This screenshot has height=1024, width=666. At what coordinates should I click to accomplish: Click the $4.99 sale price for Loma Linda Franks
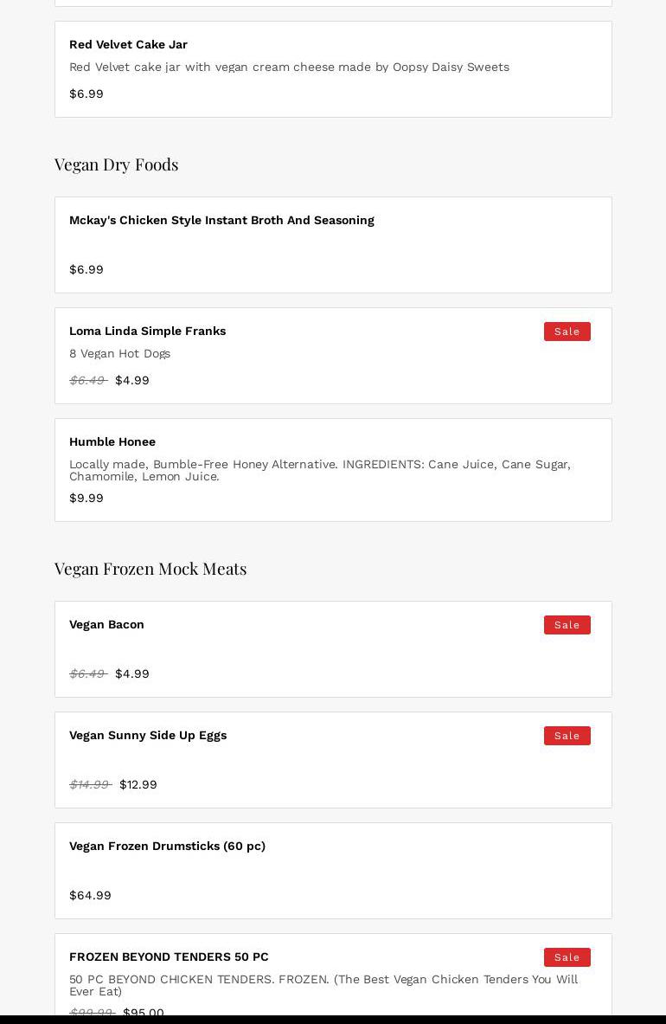pyautogui.click(x=132, y=380)
